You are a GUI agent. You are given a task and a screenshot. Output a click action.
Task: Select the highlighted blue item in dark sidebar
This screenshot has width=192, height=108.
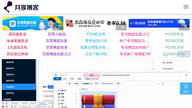pyautogui.click(x=19, y=87)
